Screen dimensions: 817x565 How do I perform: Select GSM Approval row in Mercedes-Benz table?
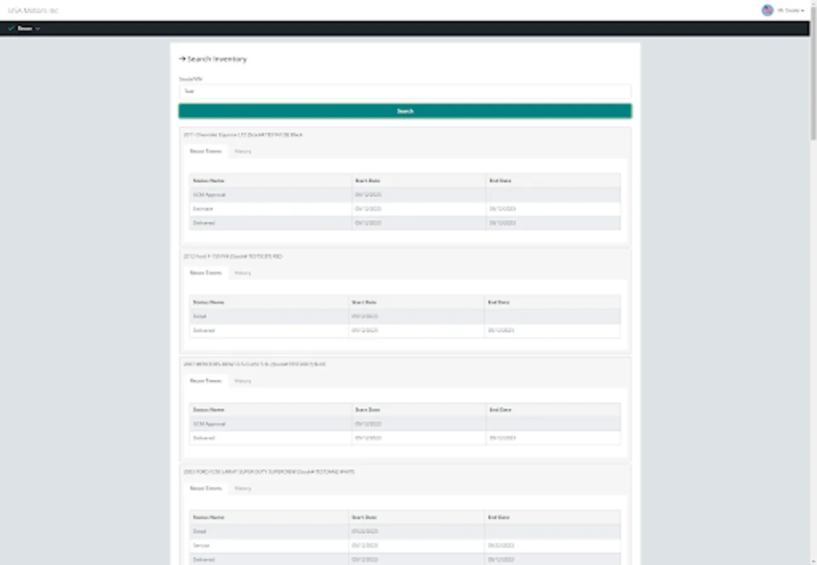405,424
